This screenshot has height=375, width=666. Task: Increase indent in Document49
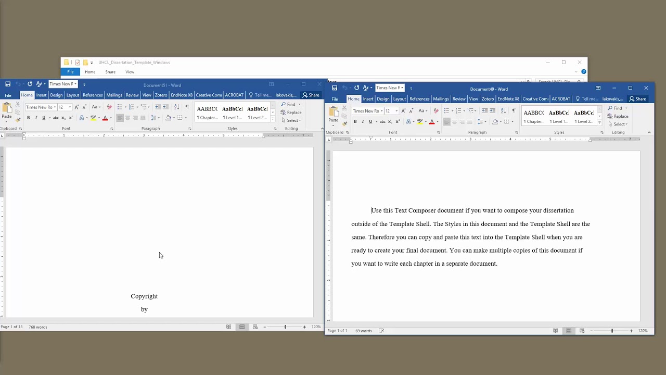point(493,110)
